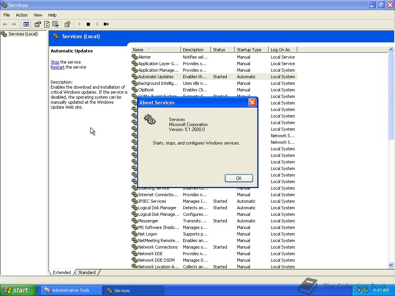The width and height of the screenshot is (395, 296).
Task: Select the Logical Disk Manage... Configures row
Action: (x=214, y=214)
